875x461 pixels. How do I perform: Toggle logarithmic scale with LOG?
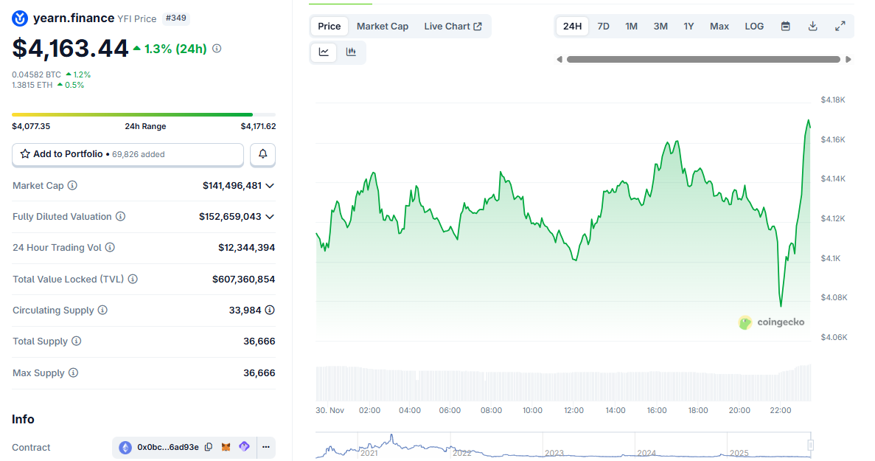click(x=753, y=26)
